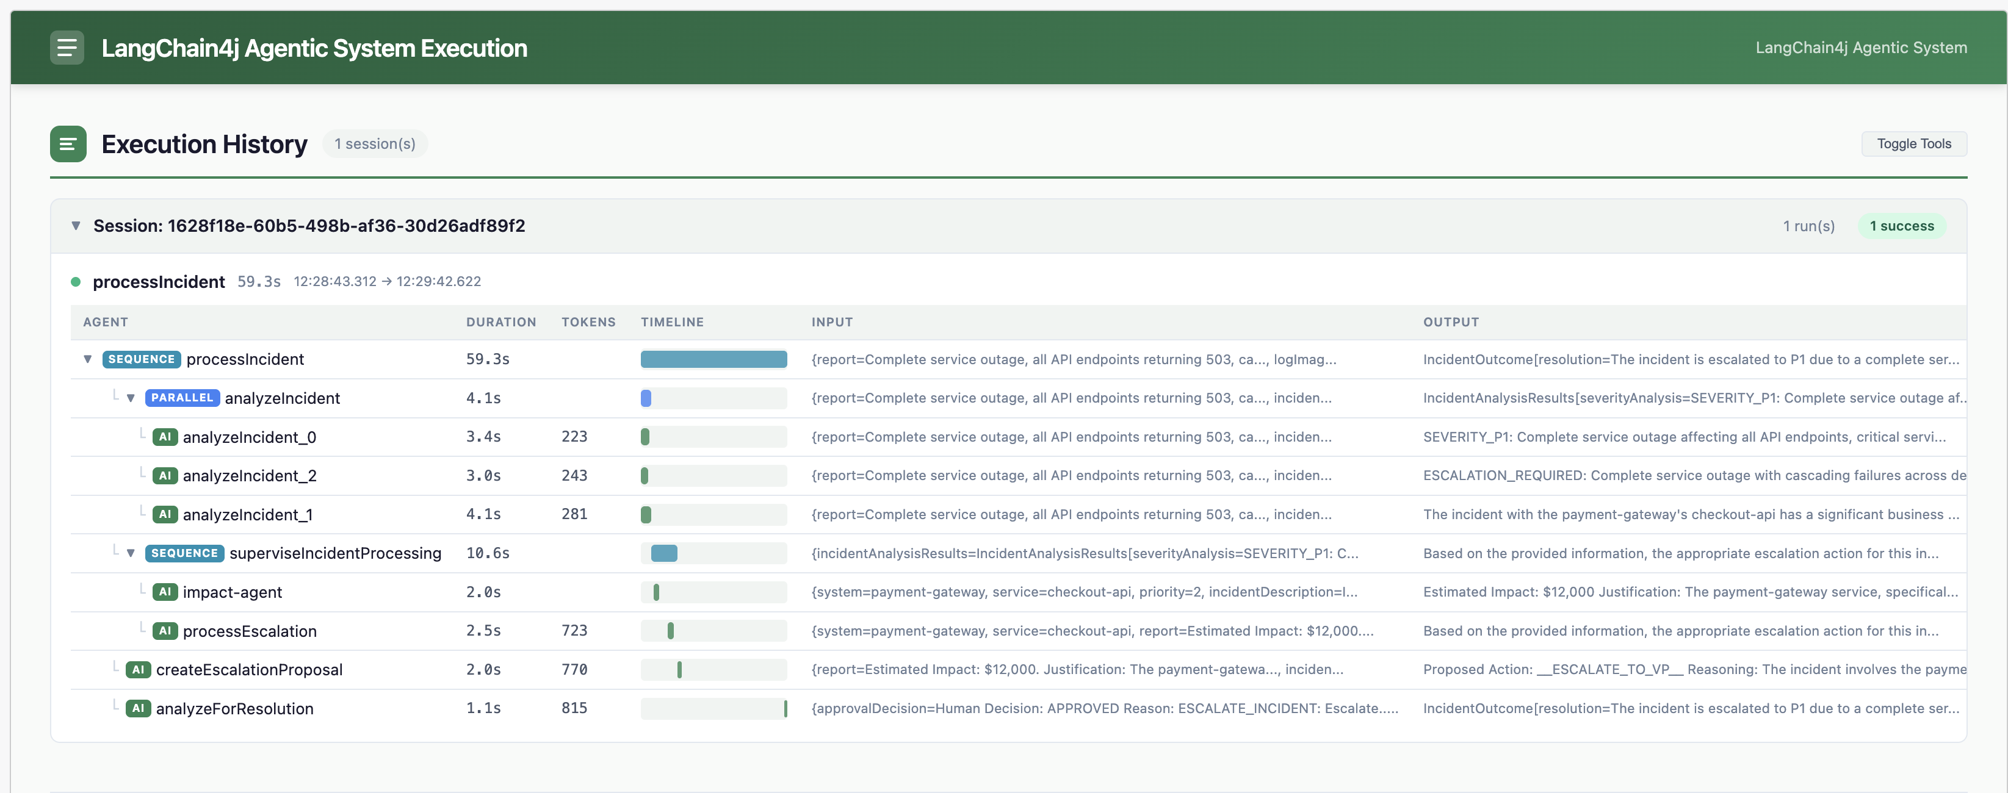Select the analyzeIncident_0 agent name
Screen dimensions: 2008x793
click(x=250, y=437)
